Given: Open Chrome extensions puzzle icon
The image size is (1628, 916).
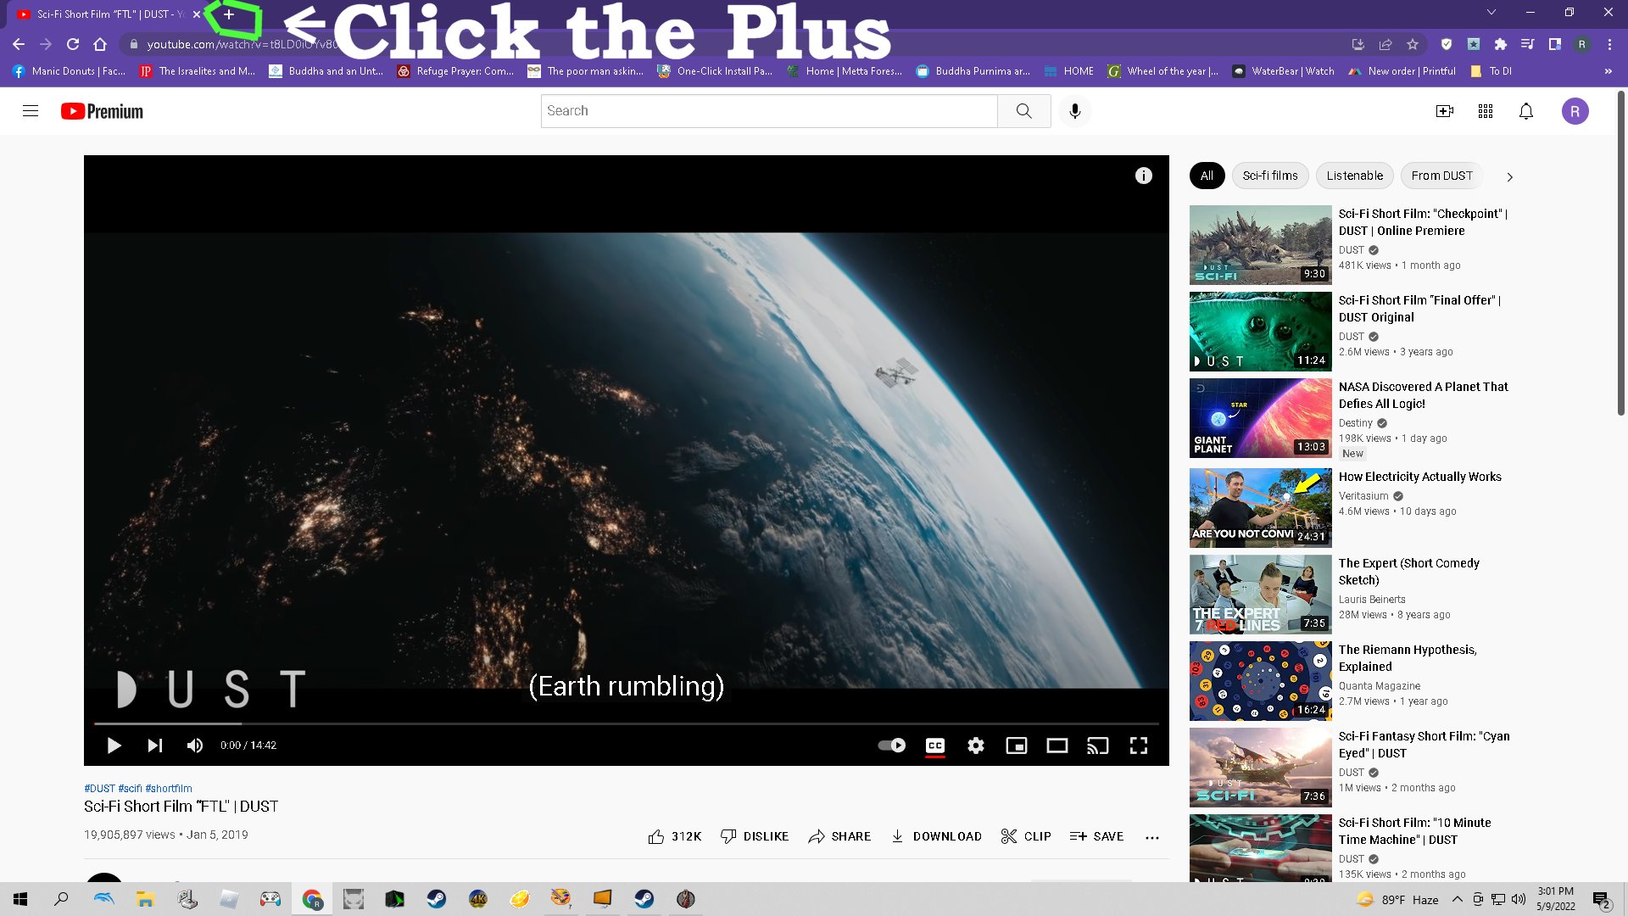Looking at the screenshot, I should pos(1501,44).
